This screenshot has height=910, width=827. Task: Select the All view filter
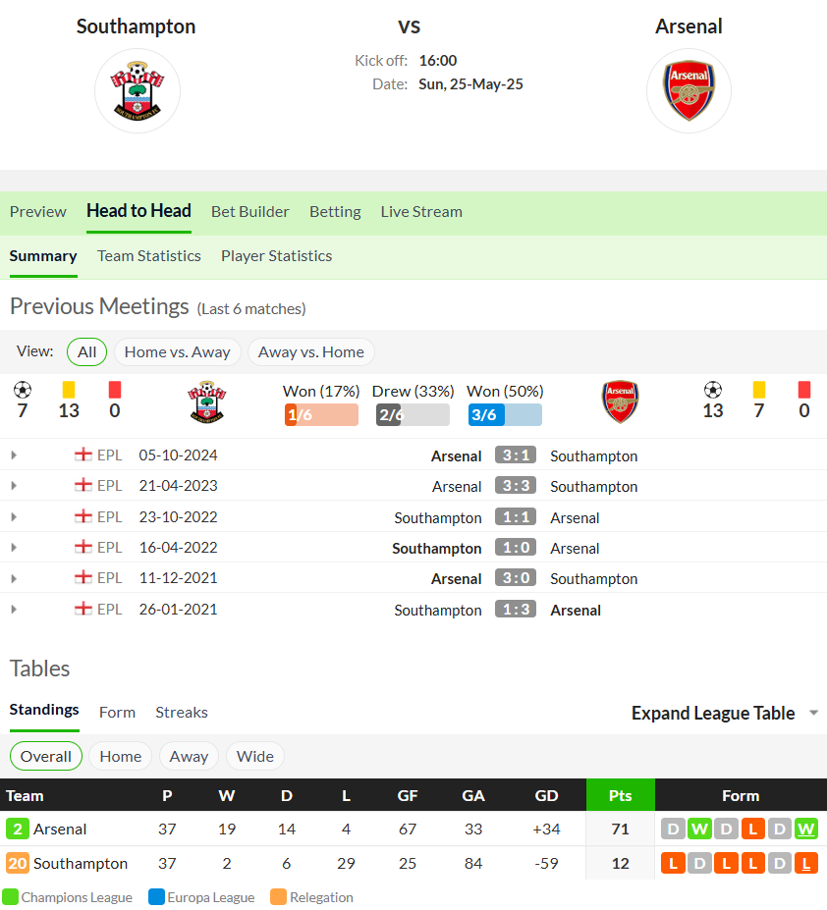pyautogui.click(x=87, y=351)
